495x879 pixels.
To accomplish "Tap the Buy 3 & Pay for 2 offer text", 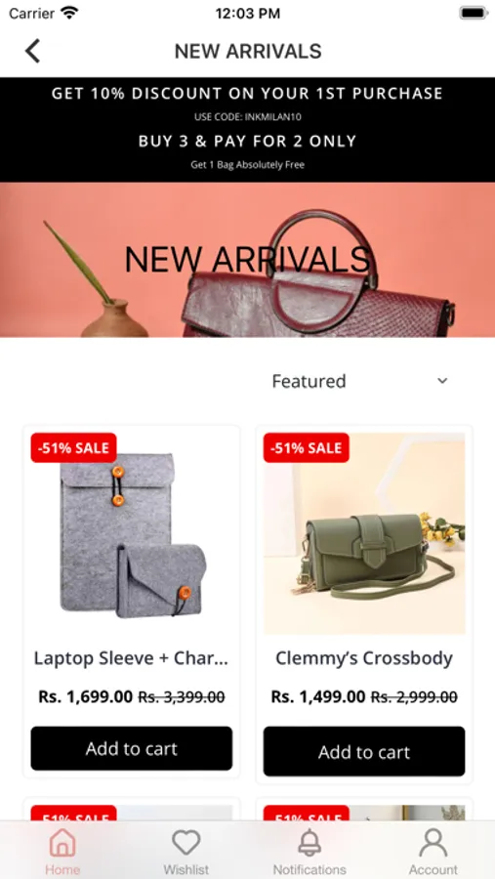I will pyautogui.click(x=247, y=141).
